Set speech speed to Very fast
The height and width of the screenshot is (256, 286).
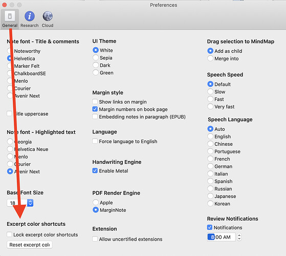pyautogui.click(x=210, y=106)
